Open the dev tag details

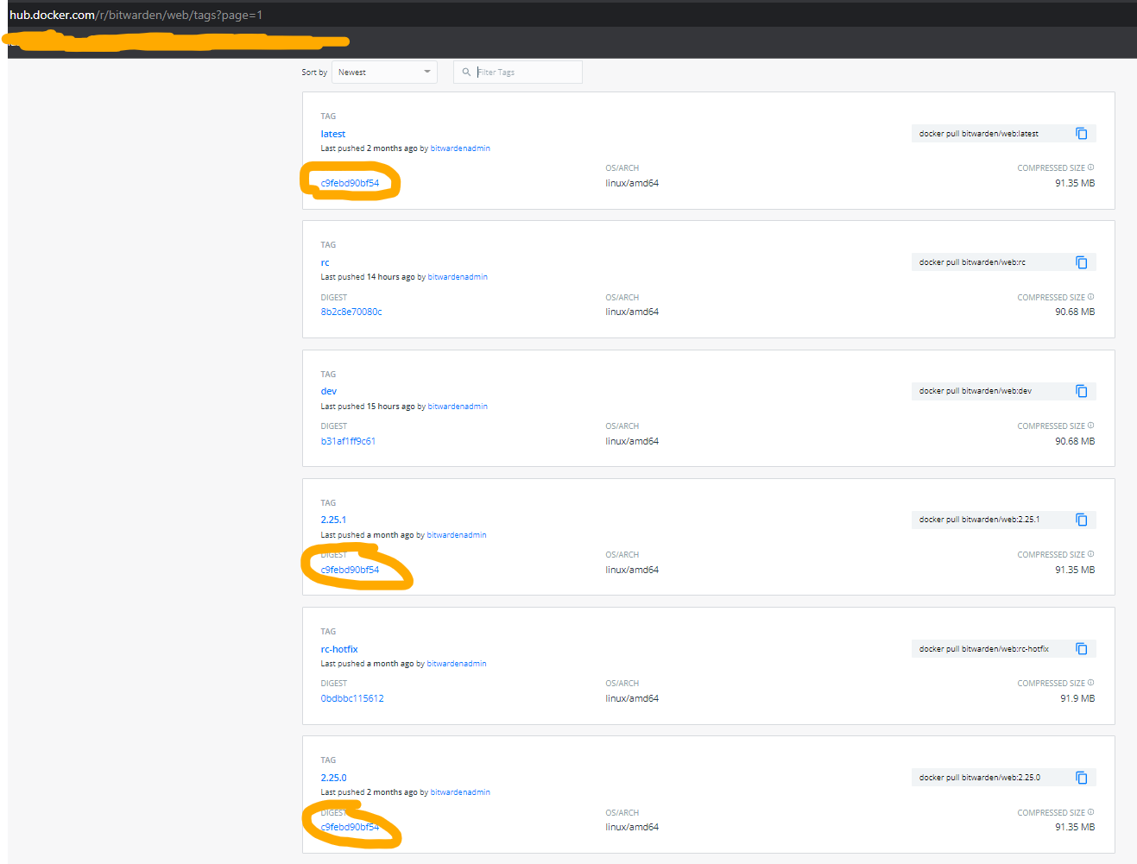click(328, 390)
